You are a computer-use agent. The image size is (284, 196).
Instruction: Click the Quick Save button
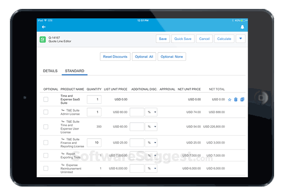183,39
